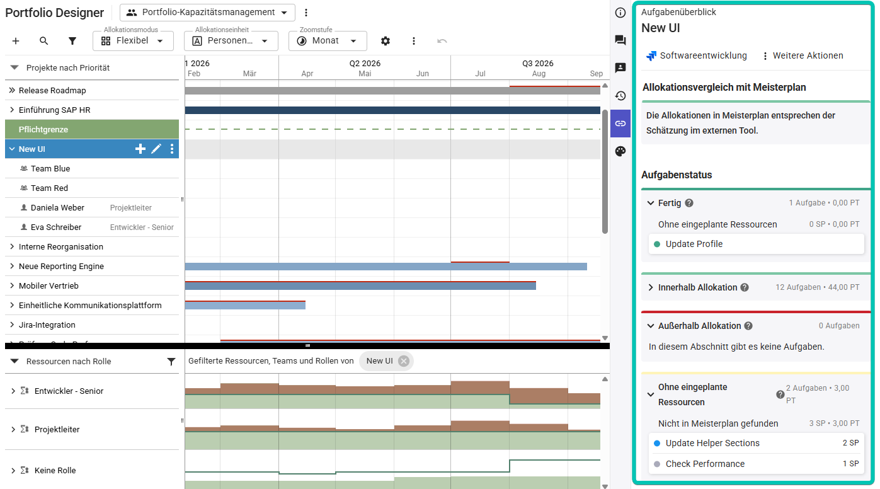This screenshot has width=880, height=489.
Task: Filter resources in Ressourcen nach Rolle header
Action: 171,362
